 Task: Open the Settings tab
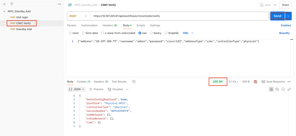[x=155, y=25]
